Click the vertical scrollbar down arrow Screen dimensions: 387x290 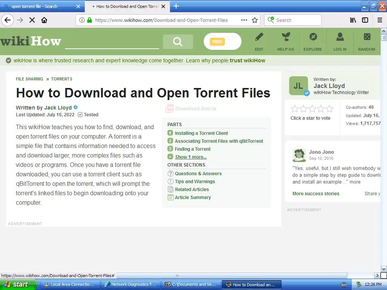click(x=384, y=269)
